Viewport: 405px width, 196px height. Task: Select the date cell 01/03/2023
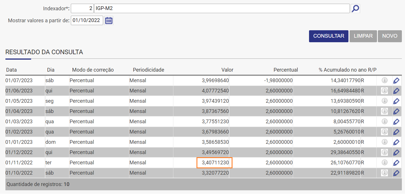pyautogui.click(x=19, y=122)
